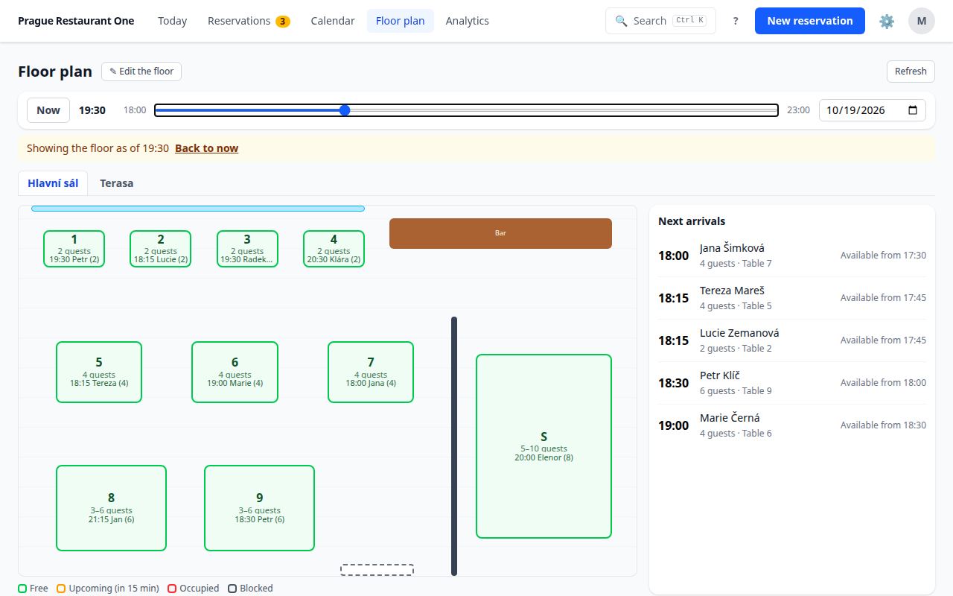Select table 9 on the floor
Image resolution: width=953 pixels, height=596 pixels.
point(259,508)
